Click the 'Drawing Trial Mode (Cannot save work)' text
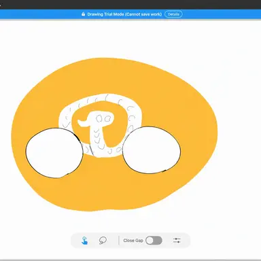The image size is (261, 261). tap(124, 14)
